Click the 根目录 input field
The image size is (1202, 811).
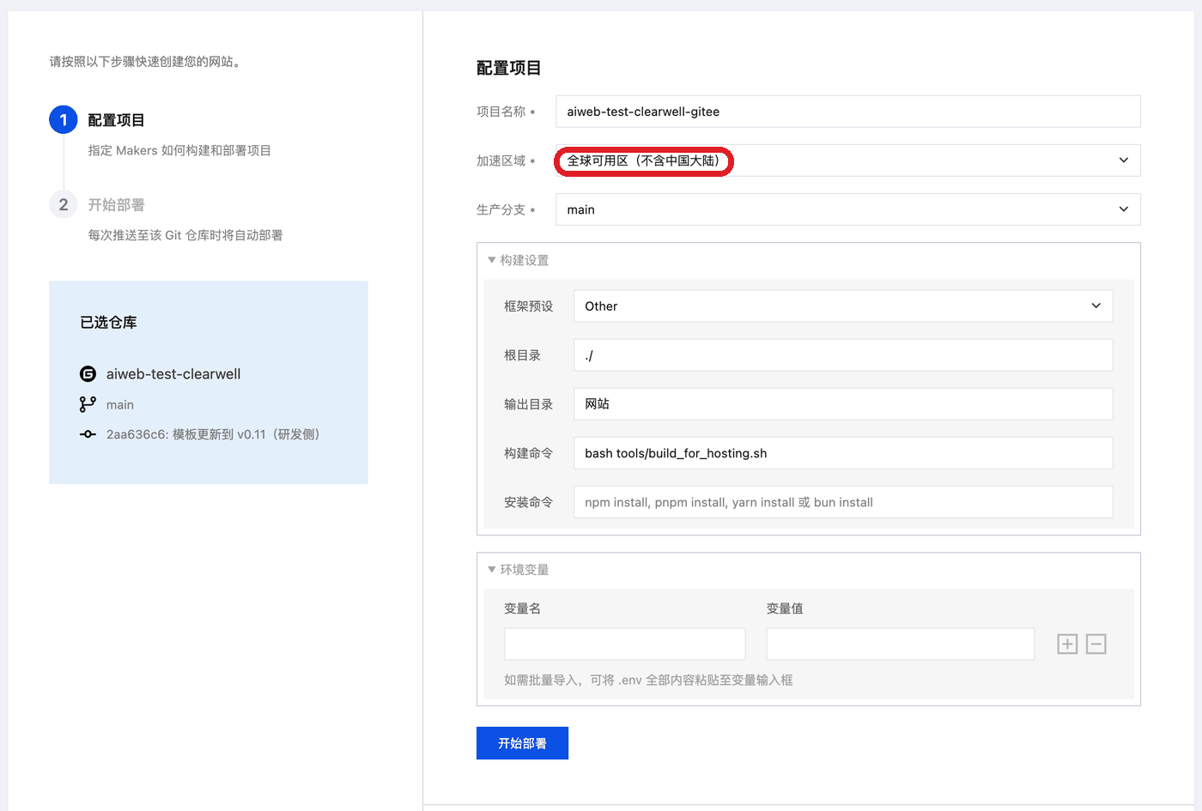(x=843, y=355)
